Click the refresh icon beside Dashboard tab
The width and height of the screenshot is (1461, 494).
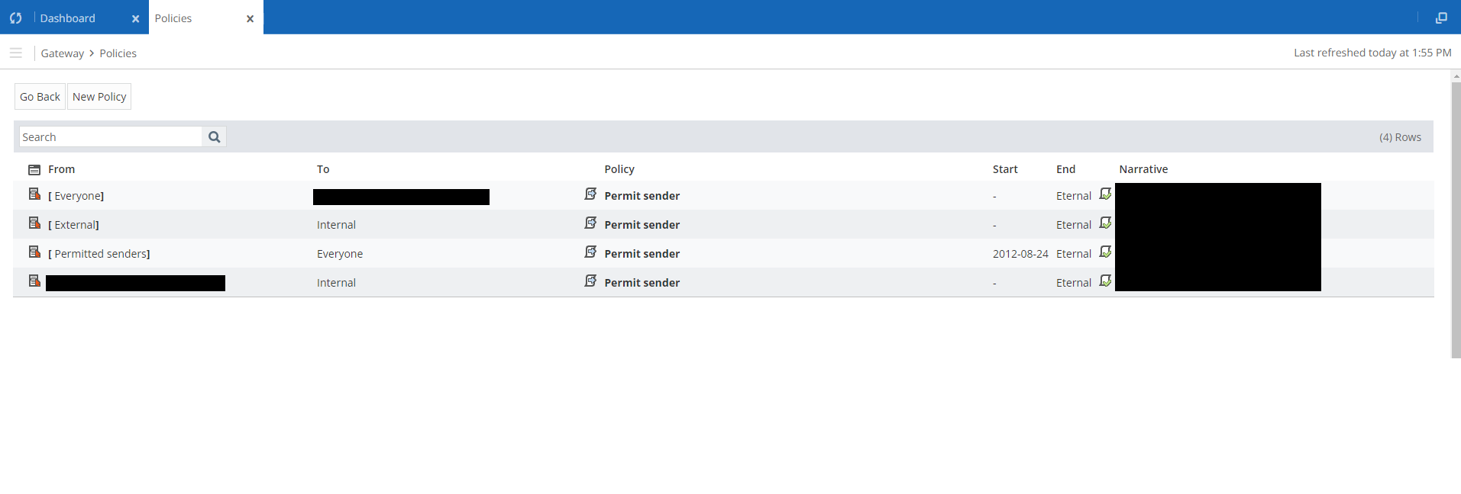(x=15, y=18)
